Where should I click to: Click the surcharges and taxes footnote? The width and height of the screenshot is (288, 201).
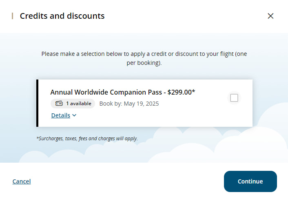click(x=87, y=139)
